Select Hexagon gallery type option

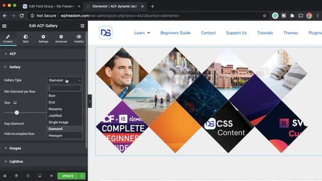tap(64, 135)
